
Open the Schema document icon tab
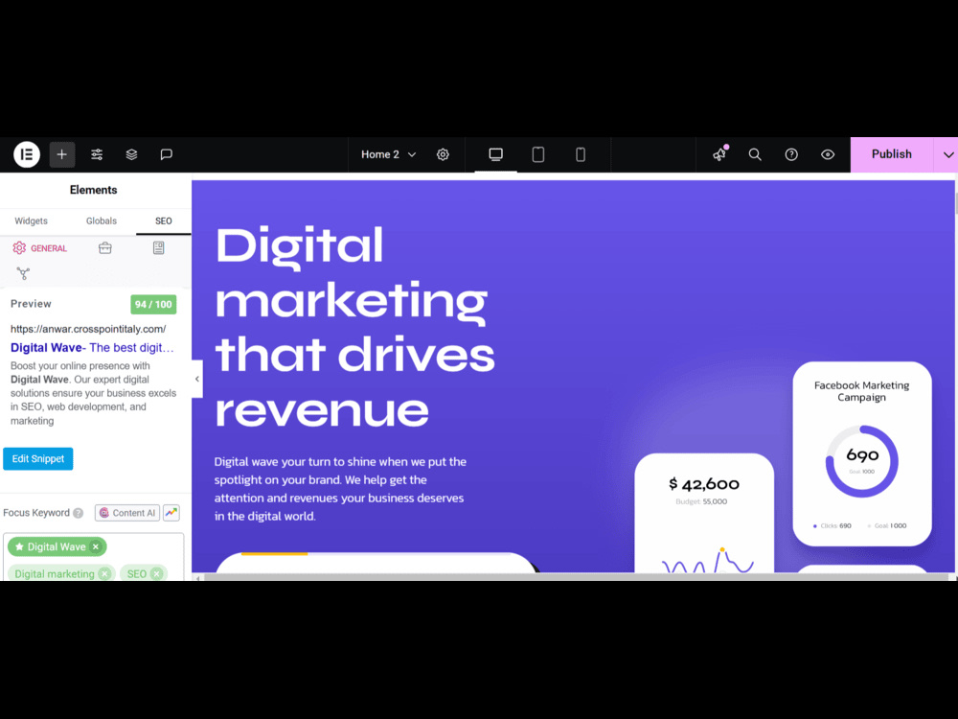point(158,247)
